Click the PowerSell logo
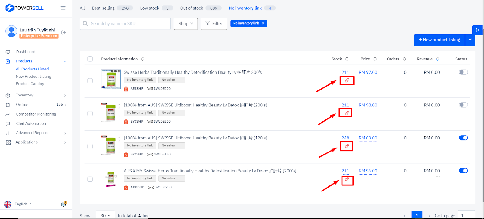The width and height of the screenshot is (484, 219). coord(25,8)
